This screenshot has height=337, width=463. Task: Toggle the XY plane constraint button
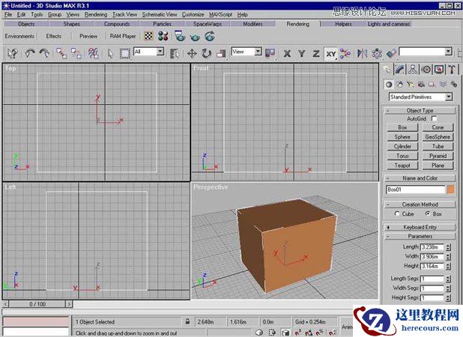pos(330,54)
